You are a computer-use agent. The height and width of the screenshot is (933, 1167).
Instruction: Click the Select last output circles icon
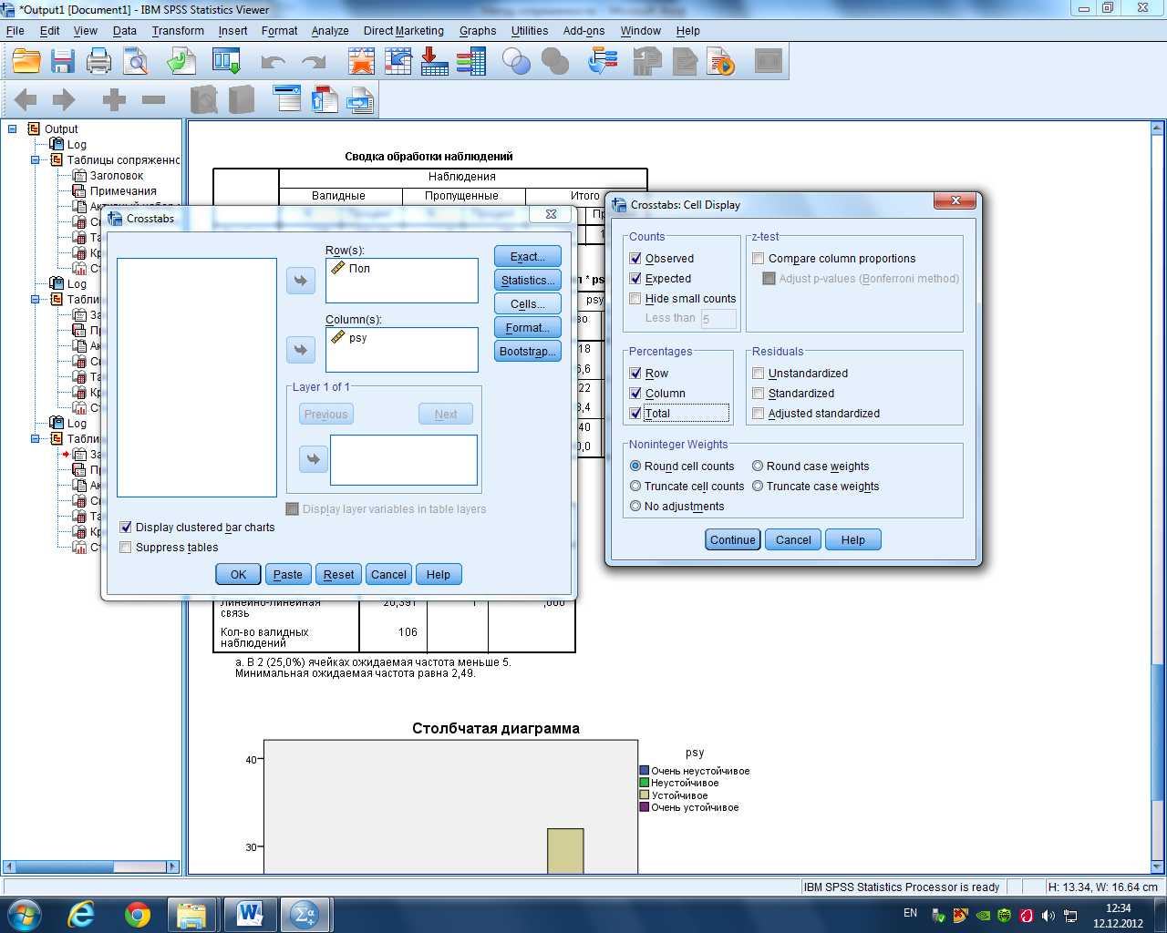click(517, 62)
